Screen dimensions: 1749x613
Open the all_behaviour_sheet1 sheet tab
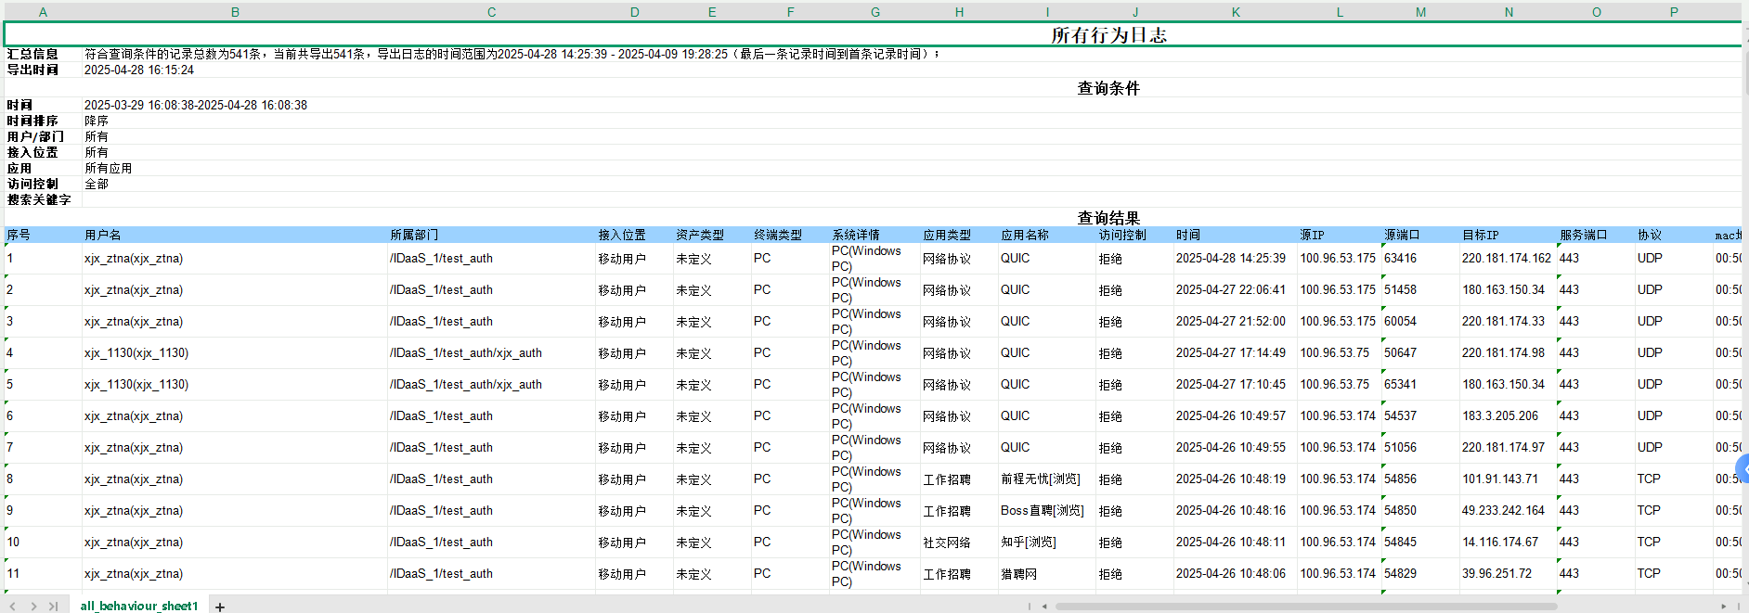tap(139, 607)
